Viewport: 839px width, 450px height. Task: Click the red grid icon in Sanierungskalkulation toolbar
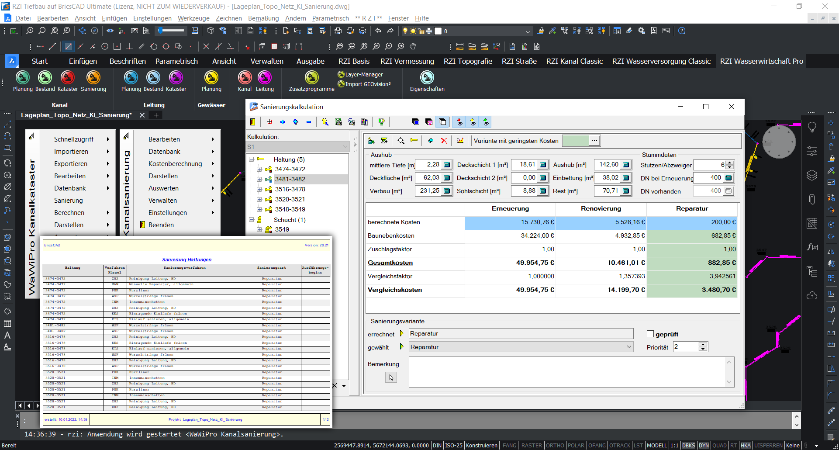[269, 122]
